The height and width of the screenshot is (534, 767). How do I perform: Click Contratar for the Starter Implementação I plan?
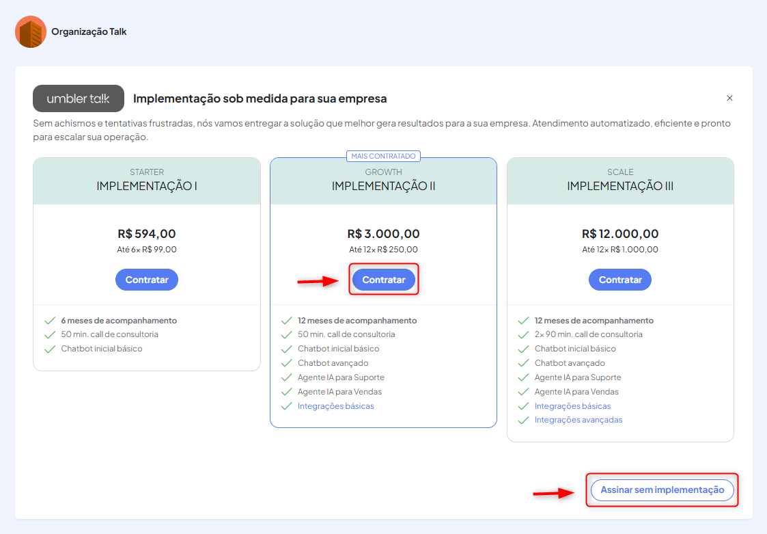[147, 280]
